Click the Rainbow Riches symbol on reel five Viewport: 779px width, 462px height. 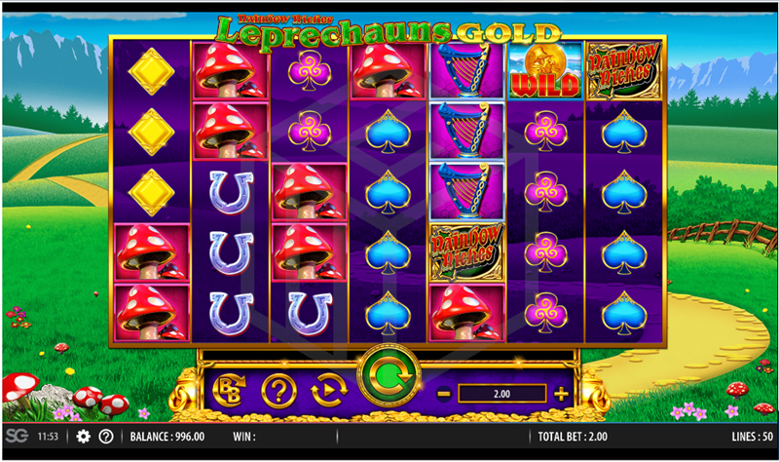coord(466,252)
